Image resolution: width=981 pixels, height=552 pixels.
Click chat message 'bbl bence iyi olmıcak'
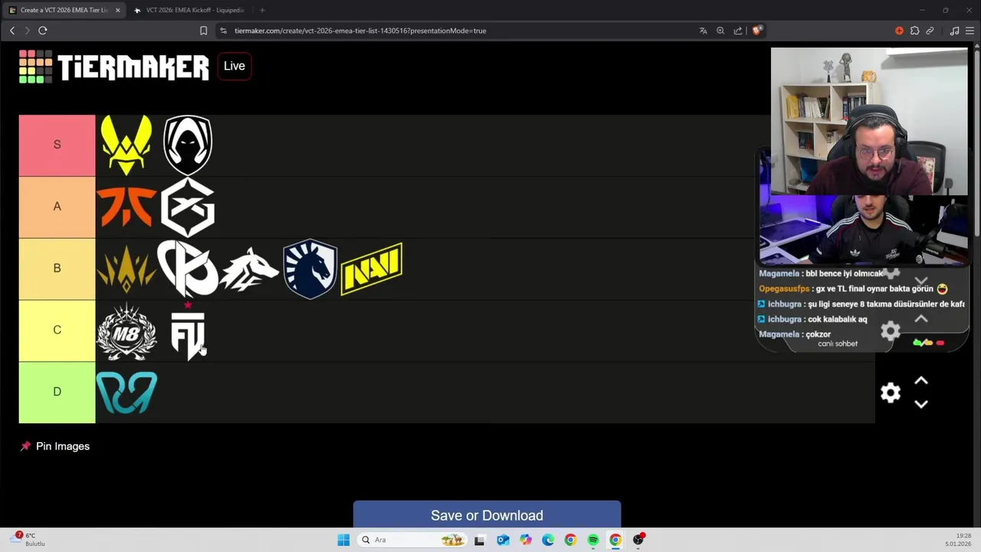click(821, 274)
